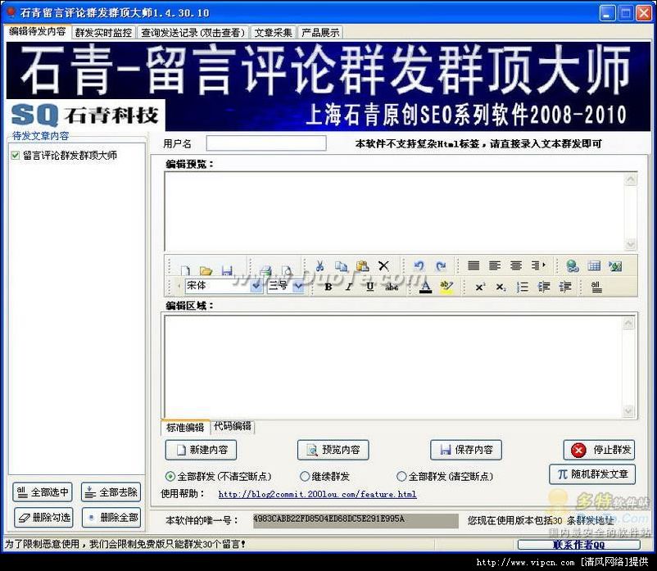This screenshot has width=657, height=571.
Task: Apply superscript formatting
Action: coord(480,287)
